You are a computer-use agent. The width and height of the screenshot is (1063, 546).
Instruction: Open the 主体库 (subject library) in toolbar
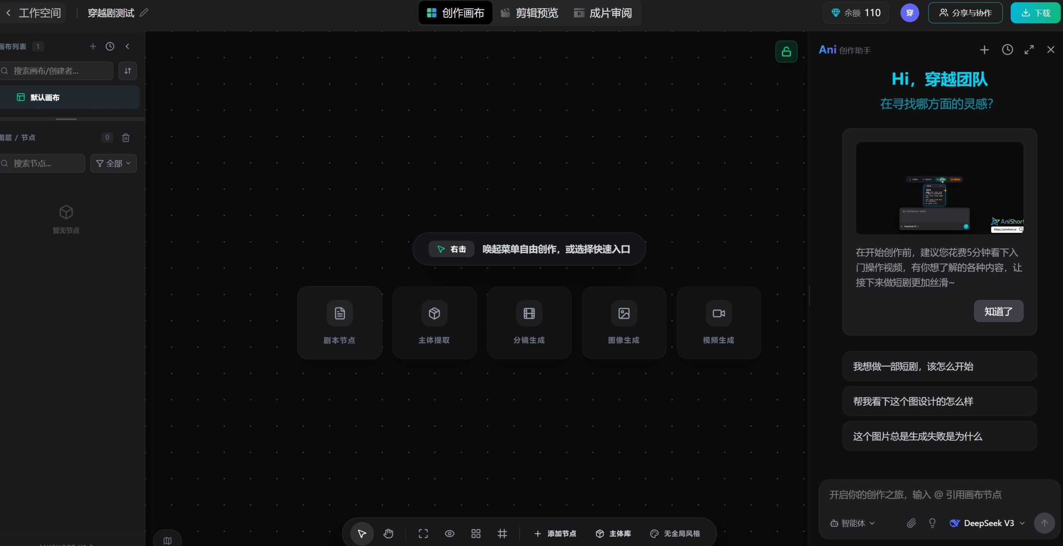pyautogui.click(x=613, y=534)
